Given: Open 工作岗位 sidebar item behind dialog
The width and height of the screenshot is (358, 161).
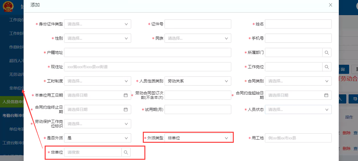Looking at the screenshot, I should coord(16,19).
